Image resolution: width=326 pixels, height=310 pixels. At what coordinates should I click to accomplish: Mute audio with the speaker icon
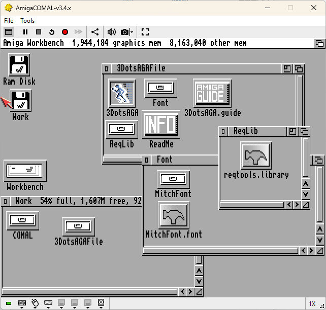(x=112, y=32)
